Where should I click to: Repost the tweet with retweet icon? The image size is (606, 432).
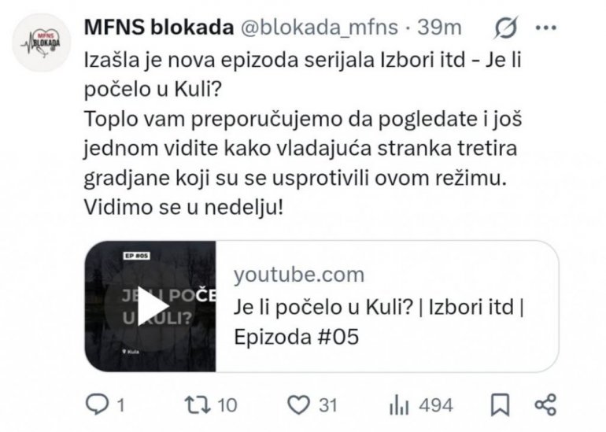pyautogui.click(x=198, y=404)
